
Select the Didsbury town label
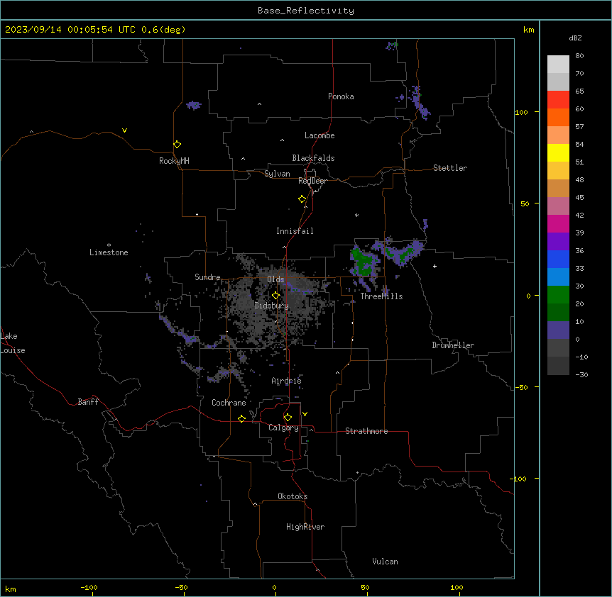[272, 306]
